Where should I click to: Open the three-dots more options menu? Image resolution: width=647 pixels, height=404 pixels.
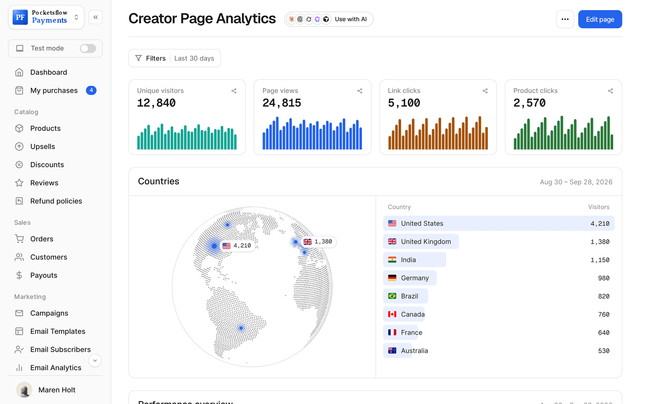tap(565, 19)
